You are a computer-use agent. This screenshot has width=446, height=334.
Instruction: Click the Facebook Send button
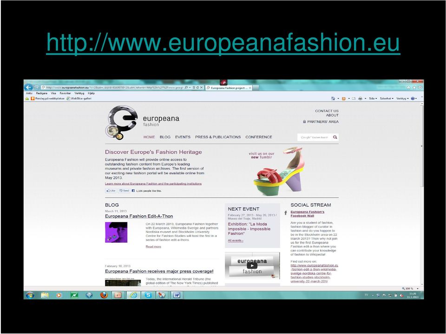coord(125,191)
